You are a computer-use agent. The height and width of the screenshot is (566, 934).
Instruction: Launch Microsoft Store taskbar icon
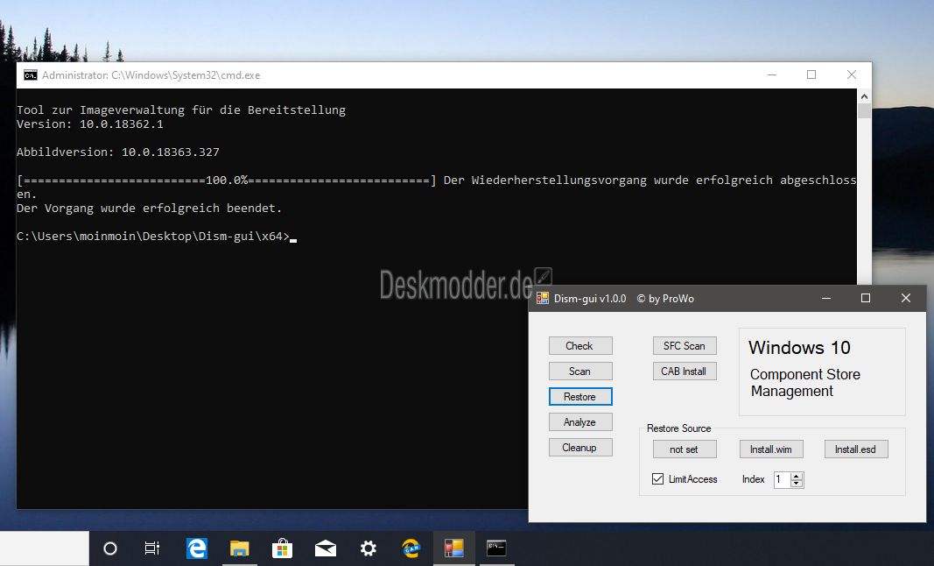pos(283,548)
